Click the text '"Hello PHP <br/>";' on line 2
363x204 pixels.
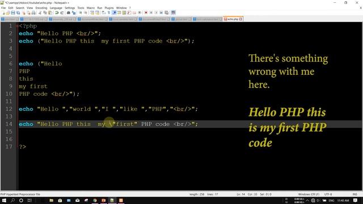click(69, 33)
